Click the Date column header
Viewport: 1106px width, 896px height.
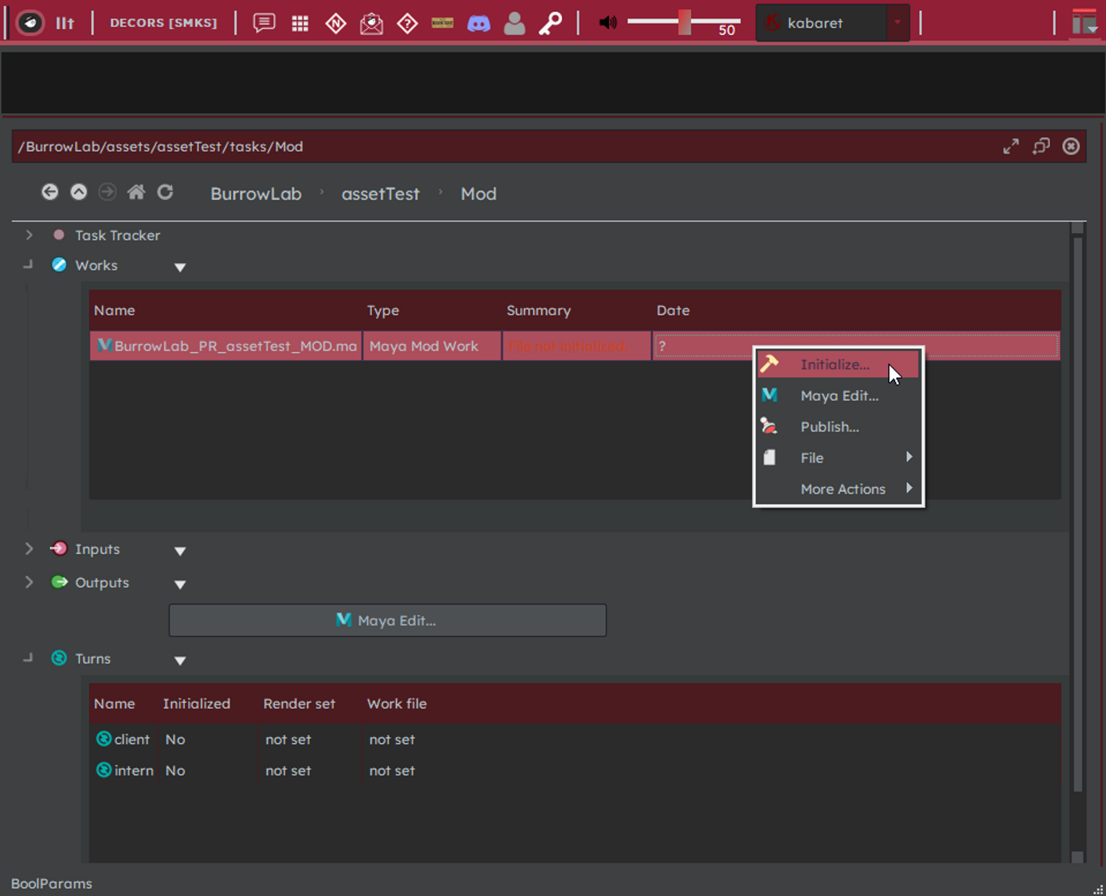(x=673, y=310)
